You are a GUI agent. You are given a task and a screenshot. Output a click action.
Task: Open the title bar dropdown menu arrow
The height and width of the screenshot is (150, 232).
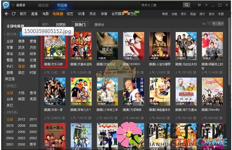206,5
